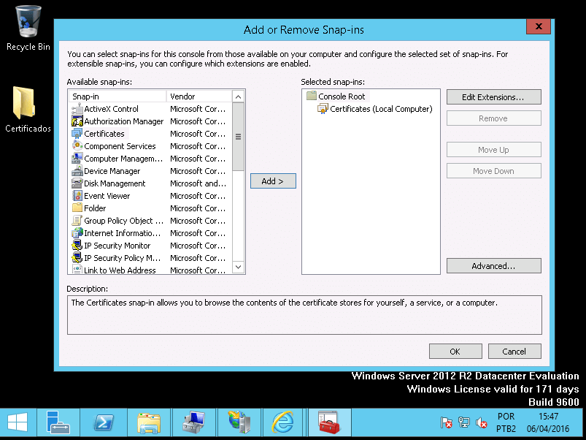Click the snap-ins list scrollbar thumb
586x440 pixels.
pos(239,137)
